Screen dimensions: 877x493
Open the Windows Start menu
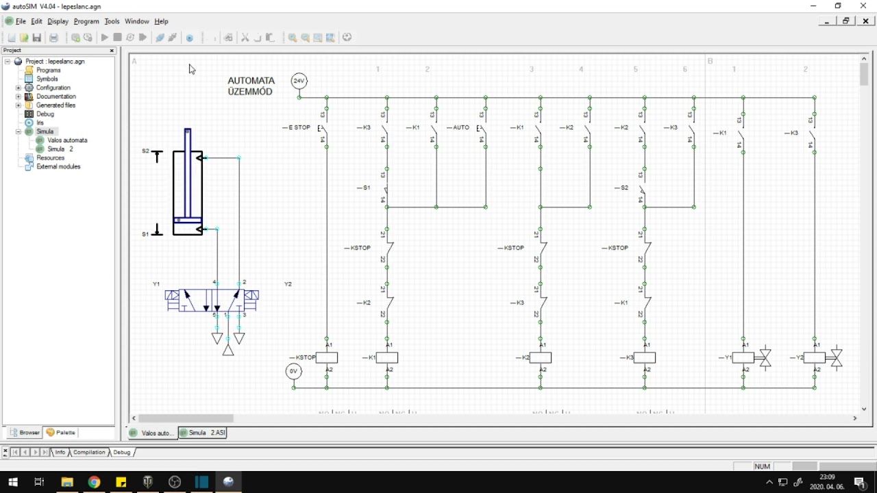pyautogui.click(x=13, y=482)
